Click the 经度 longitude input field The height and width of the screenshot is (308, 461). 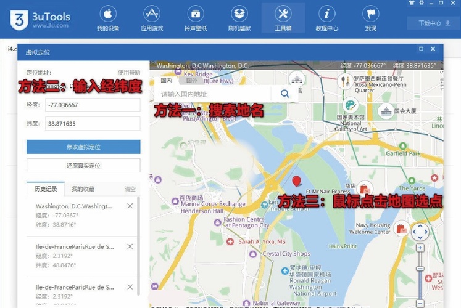[93, 105]
